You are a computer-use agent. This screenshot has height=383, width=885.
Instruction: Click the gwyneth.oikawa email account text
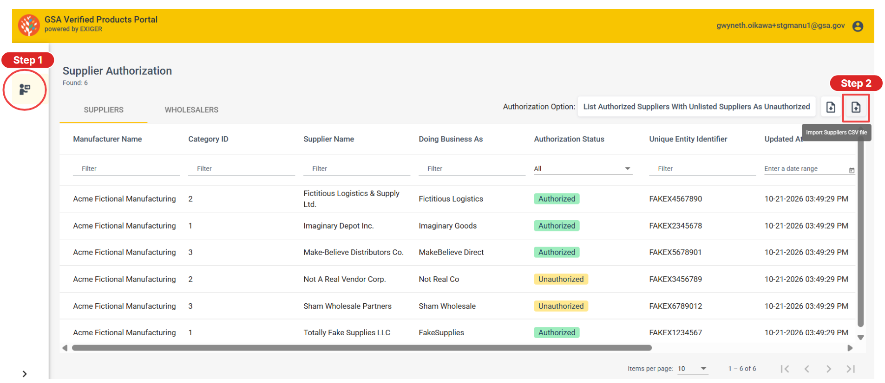coord(780,26)
